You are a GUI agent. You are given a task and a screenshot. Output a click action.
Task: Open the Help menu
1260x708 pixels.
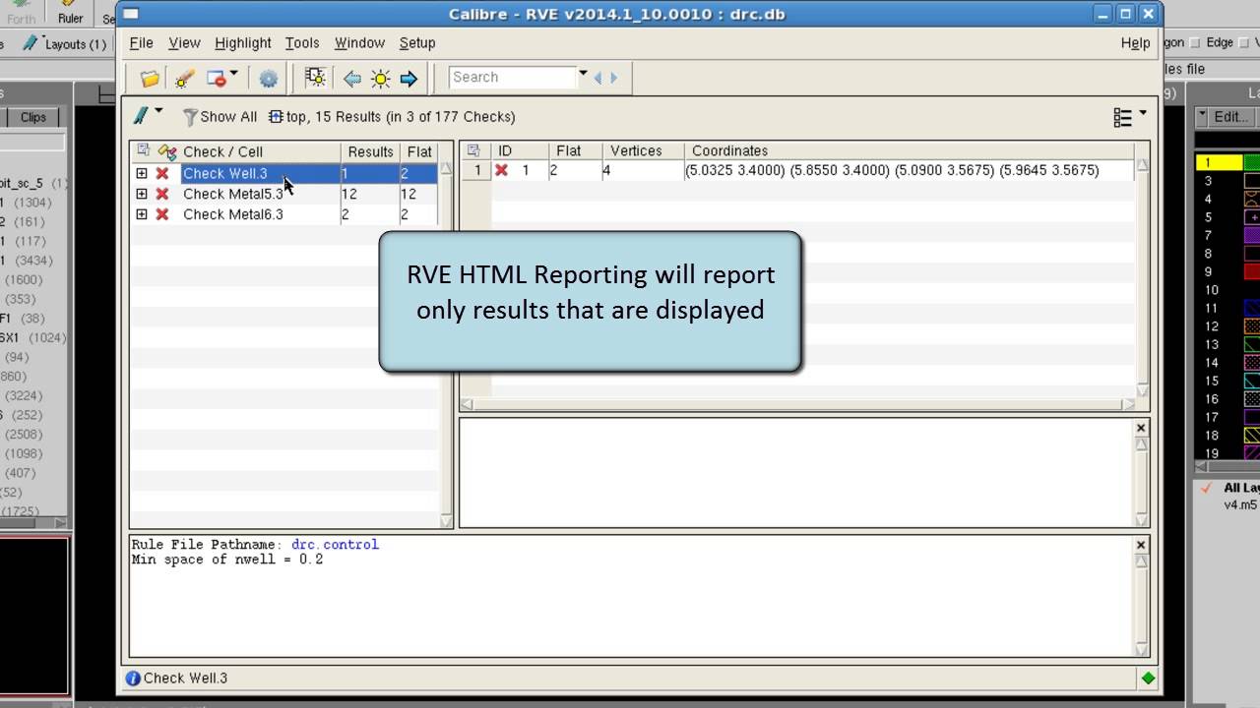tap(1135, 43)
